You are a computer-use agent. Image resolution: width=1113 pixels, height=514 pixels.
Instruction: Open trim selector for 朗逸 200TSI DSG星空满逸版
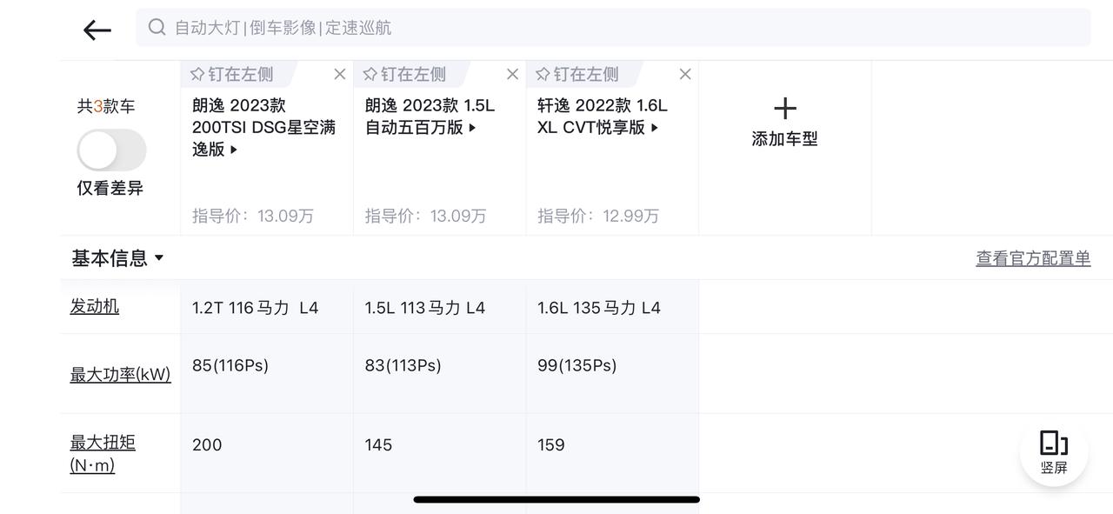tap(264, 127)
